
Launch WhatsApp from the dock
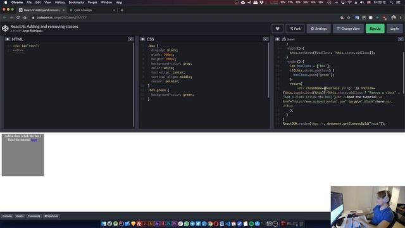pyautogui.click(x=186, y=224)
